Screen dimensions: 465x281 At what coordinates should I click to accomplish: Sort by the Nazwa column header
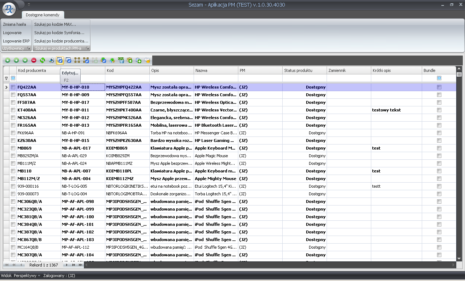(x=216, y=70)
